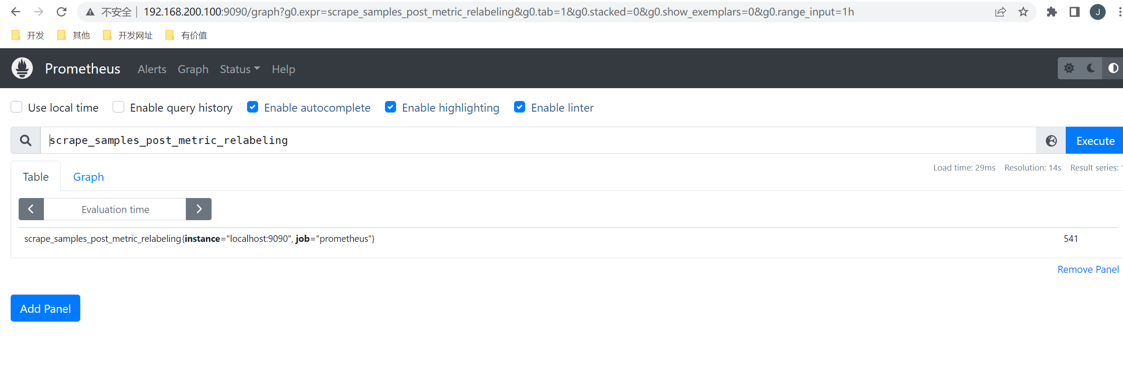Enable Use local time checkbox
The height and width of the screenshot is (369, 1123).
tap(16, 107)
